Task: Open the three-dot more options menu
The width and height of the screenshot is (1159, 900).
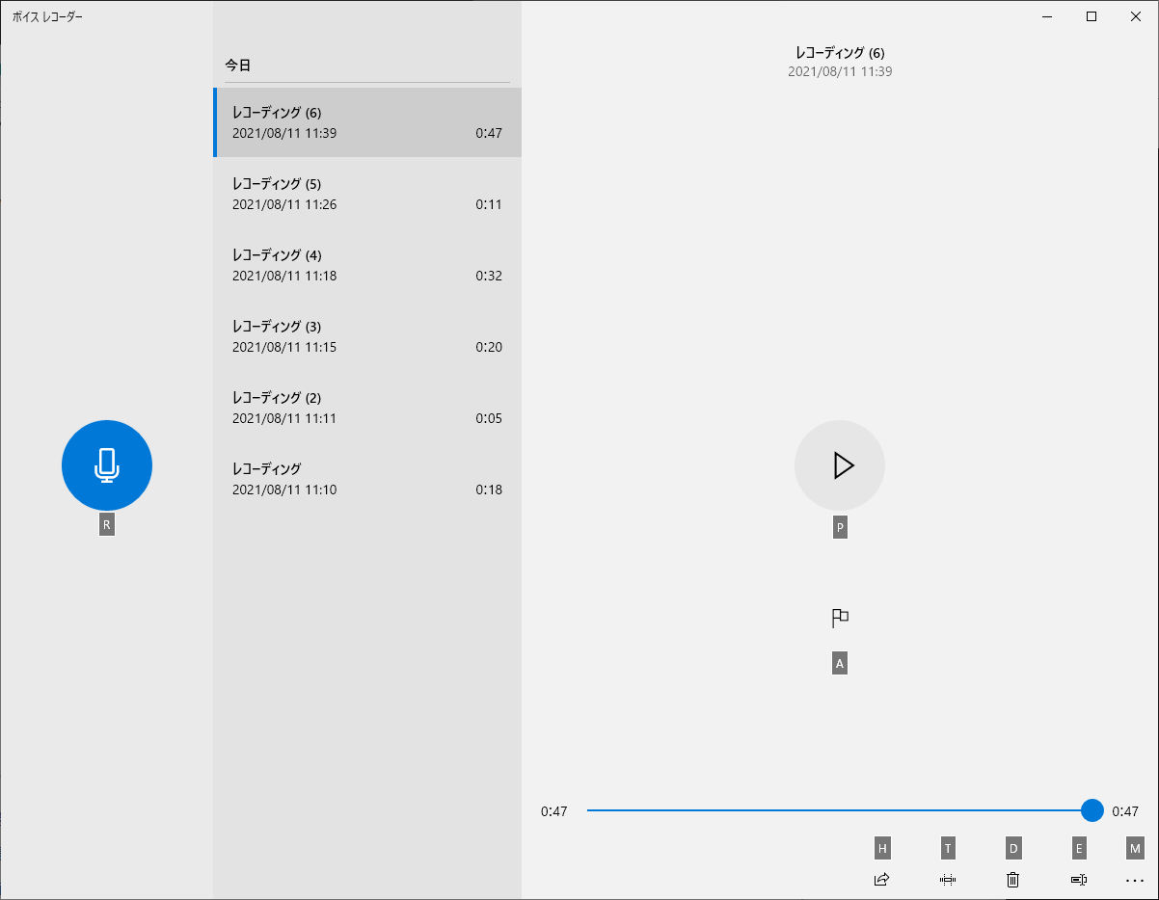Action: pyautogui.click(x=1134, y=879)
